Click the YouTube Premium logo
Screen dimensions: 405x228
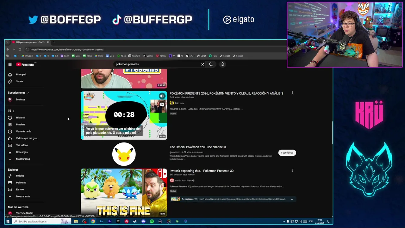25,64
